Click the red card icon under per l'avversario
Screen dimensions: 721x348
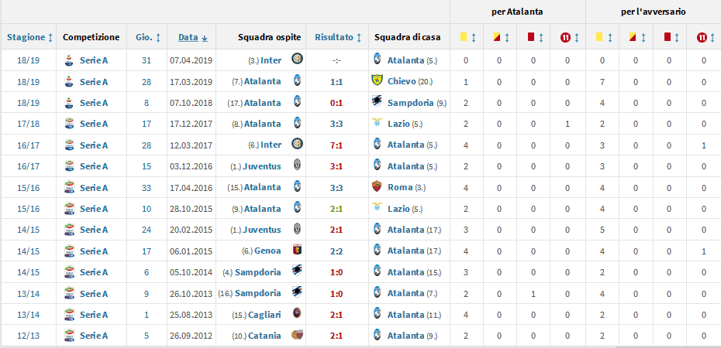pyautogui.click(x=667, y=36)
